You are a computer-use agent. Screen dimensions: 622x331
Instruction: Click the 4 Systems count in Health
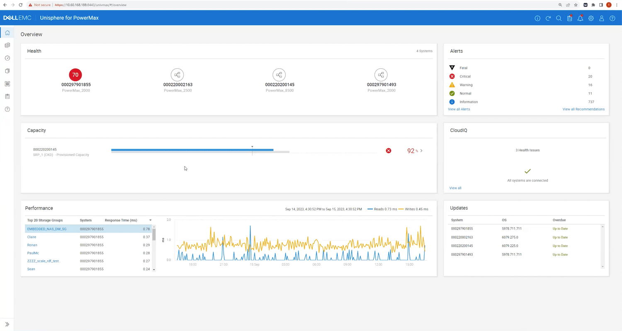click(x=424, y=51)
